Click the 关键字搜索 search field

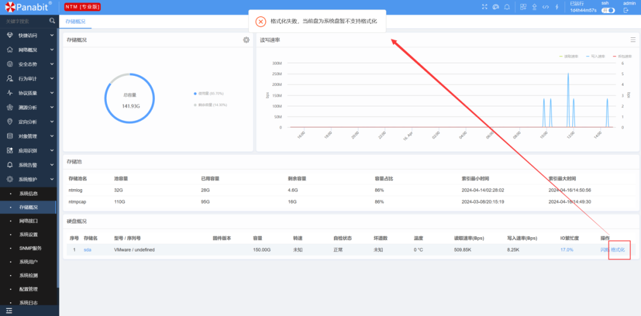(x=26, y=21)
